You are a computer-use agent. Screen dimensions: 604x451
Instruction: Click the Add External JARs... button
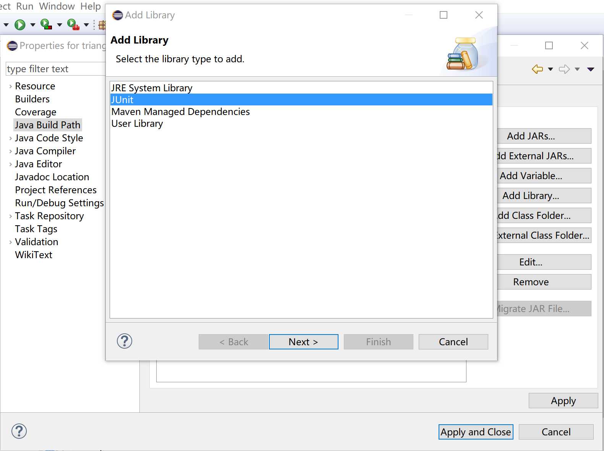544,156
